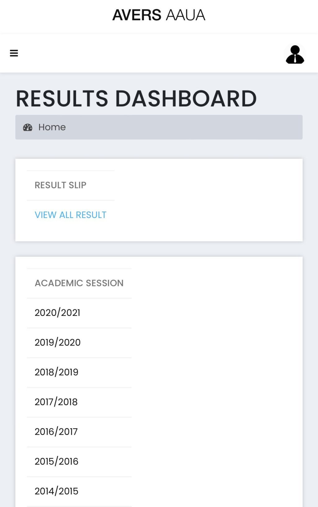Viewport: 318px width, 507px height.
Task: Select the 2014/2015 academic session
Action: [x=56, y=491]
